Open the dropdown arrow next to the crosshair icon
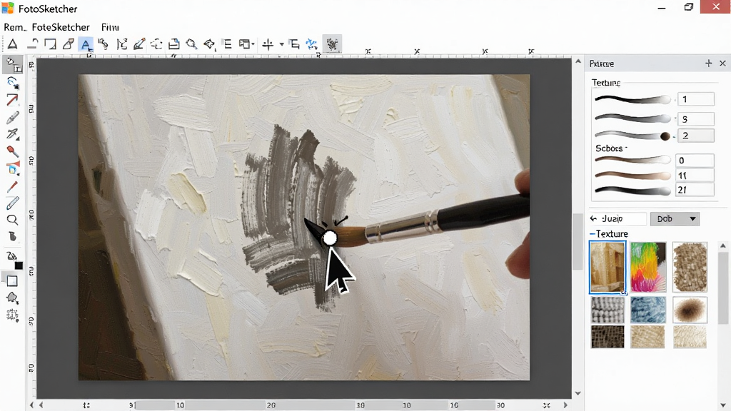The image size is (731, 411). click(281, 45)
